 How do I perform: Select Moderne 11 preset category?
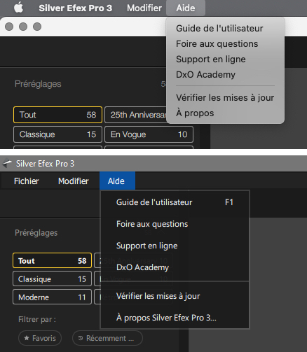[x=52, y=297]
